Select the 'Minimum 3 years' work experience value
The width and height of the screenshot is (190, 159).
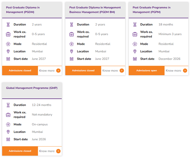pos(170,34)
